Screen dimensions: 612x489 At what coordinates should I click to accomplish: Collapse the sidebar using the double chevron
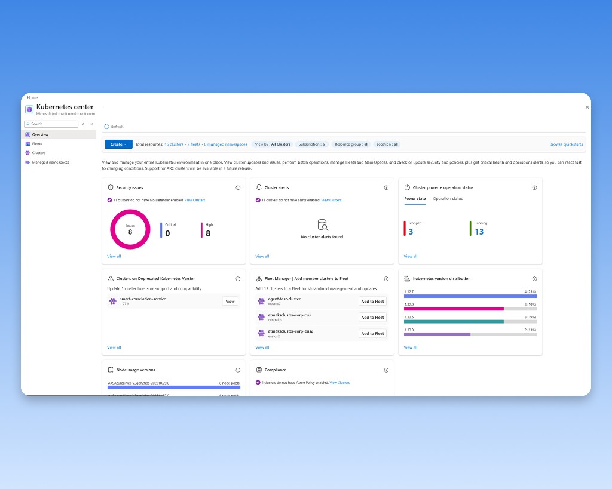pos(91,124)
